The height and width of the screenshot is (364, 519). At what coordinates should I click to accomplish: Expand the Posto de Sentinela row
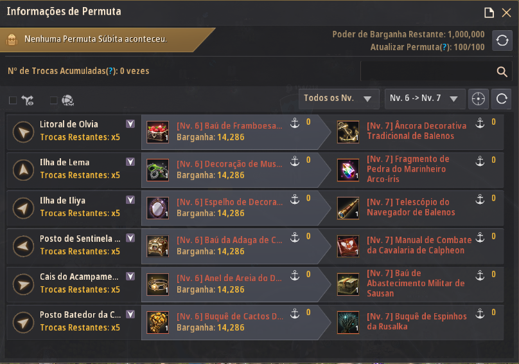(x=130, y=239)
